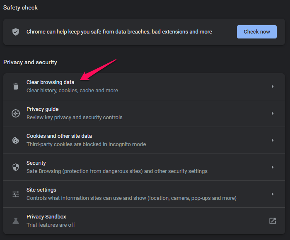The width and height of the screenshot is (290, 240).
Task: Expand Clear browsing data using its arrow
Action: (x=273, y=86)
